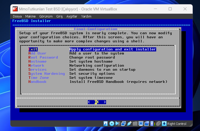
Task: Click the display monitor status icon
Action: coord(141,124)
